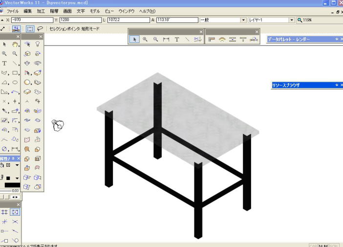The width and height of the screenshot is (343, 247).
Task: Click the pointer tool in the floating toolbar
Action: click(x=134, y=40)
